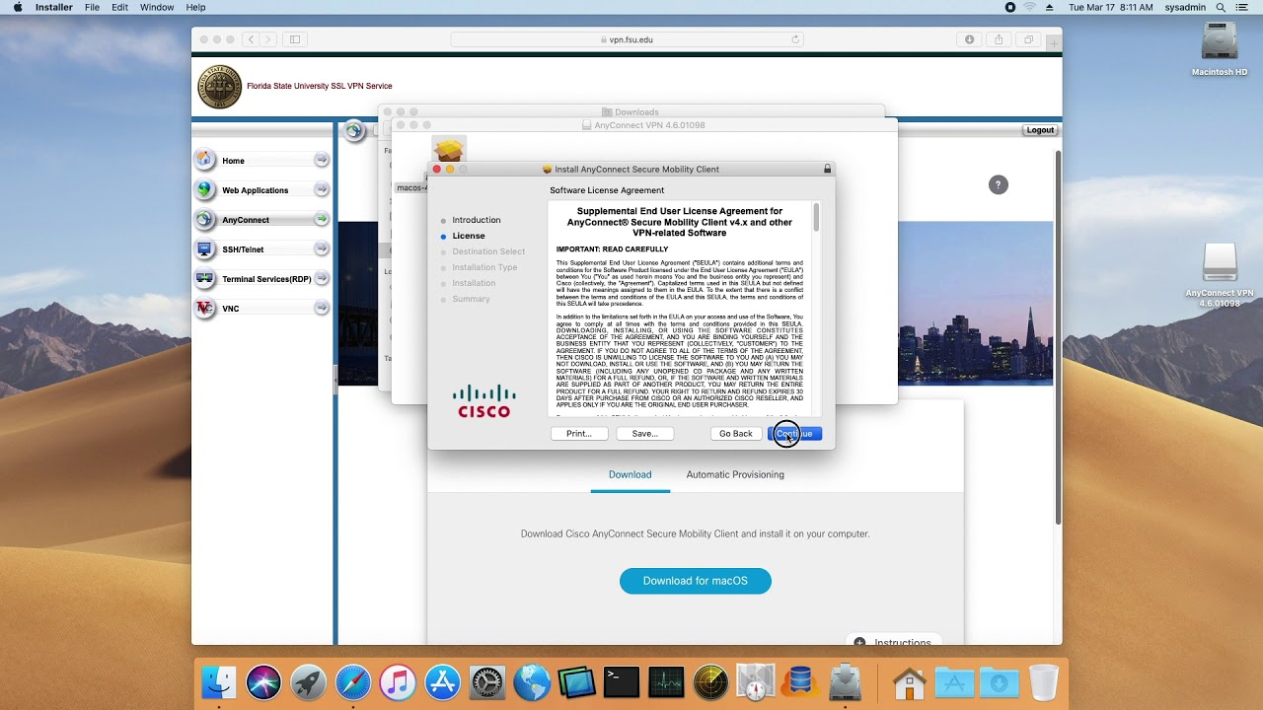Click the Continue button in the installer

(x=794, y=434)
